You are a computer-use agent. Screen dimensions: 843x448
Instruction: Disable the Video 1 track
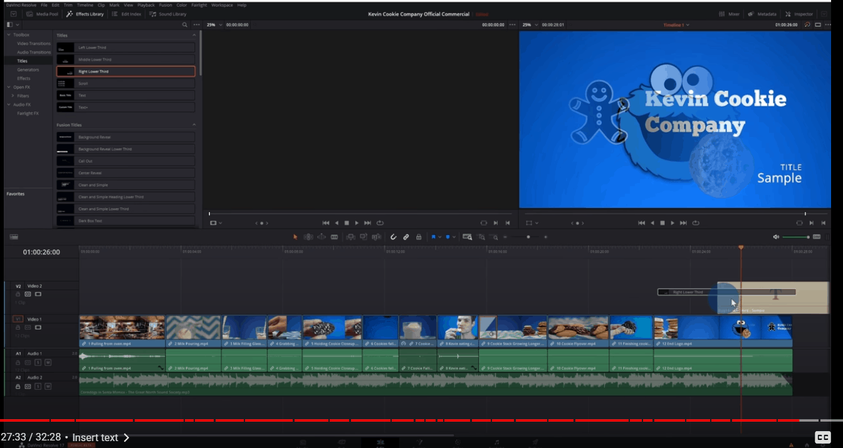tap(38, 327)
